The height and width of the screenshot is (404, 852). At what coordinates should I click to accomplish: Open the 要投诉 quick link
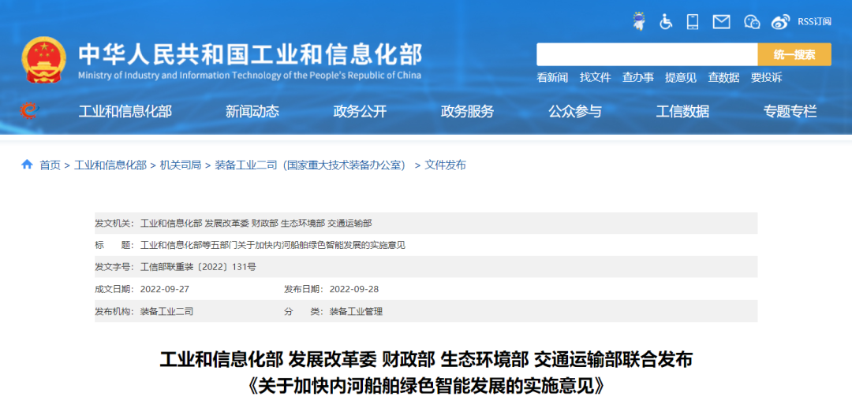coord(766,77)
